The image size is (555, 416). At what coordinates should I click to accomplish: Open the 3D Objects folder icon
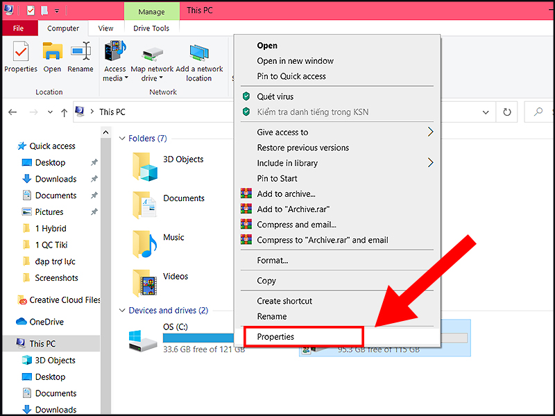(146, 166)
